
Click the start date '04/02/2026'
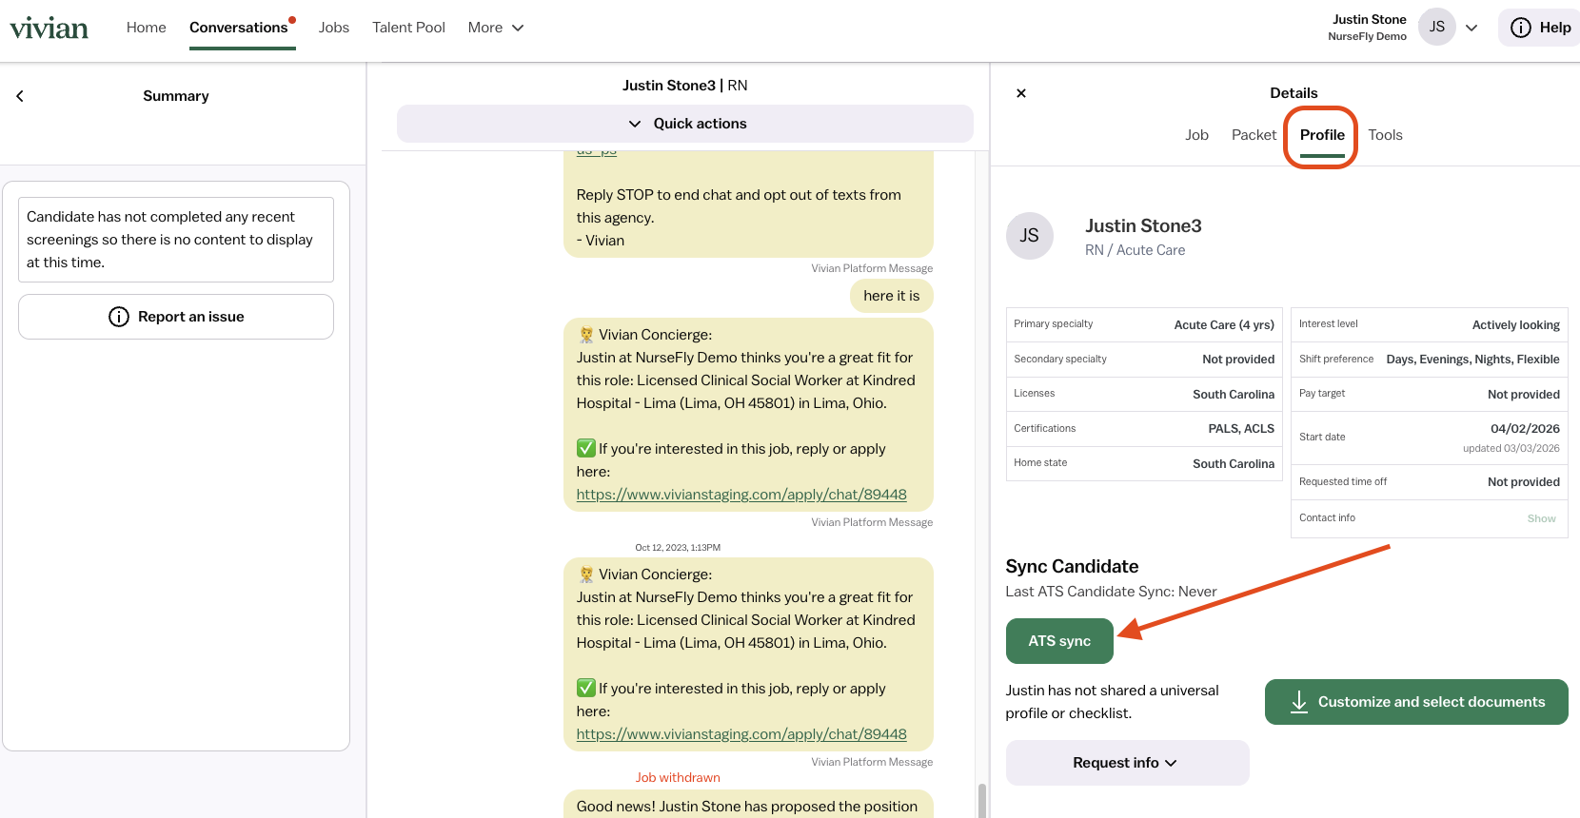click(1525, 429)
